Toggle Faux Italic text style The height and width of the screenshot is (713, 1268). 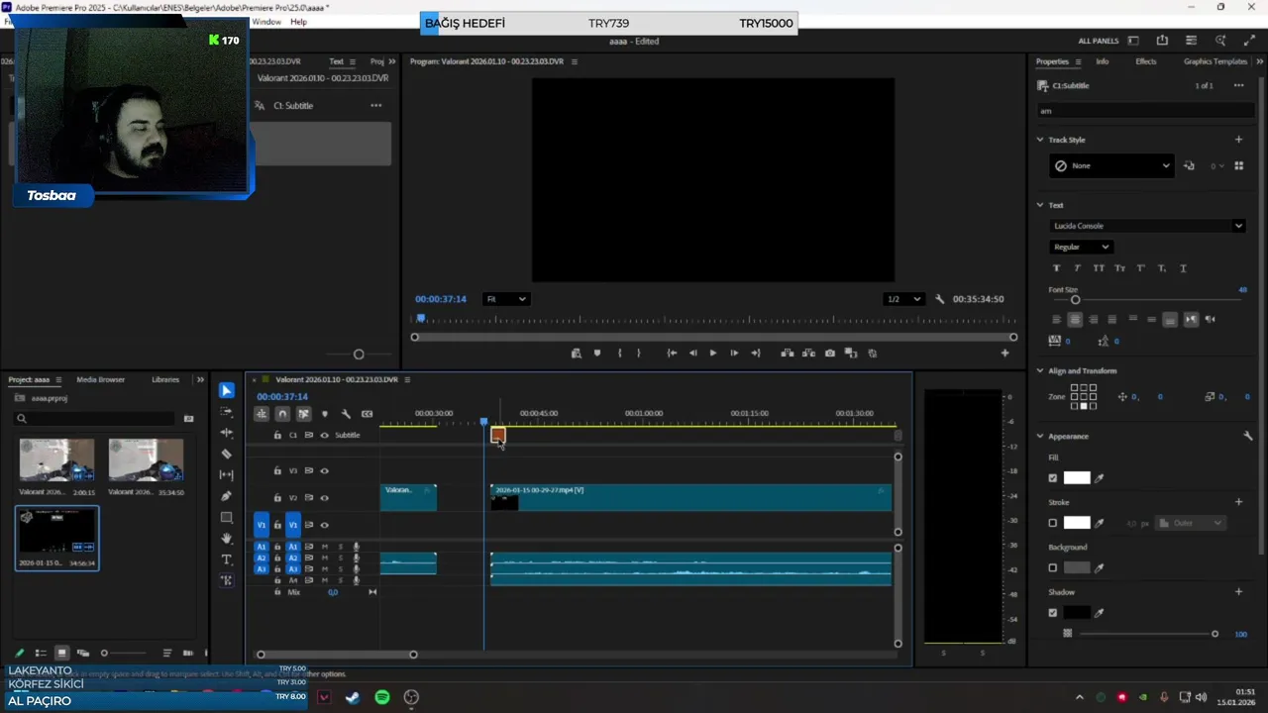(x=1078, y=268)
